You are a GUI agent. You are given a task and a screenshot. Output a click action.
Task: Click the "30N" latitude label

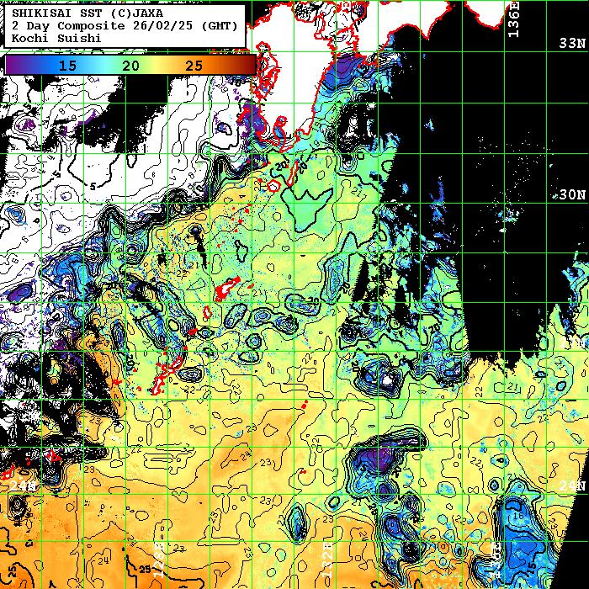pyautogui.click(x=572, y=194)
